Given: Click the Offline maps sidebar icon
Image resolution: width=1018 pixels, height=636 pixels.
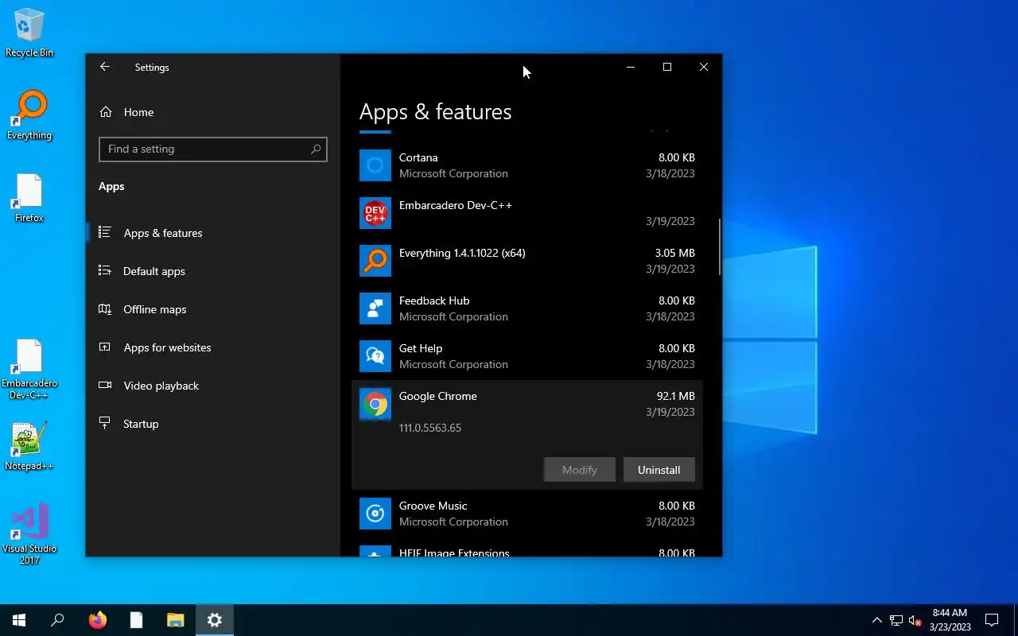Looking at the screenshot, I should (x=104, y=309).
